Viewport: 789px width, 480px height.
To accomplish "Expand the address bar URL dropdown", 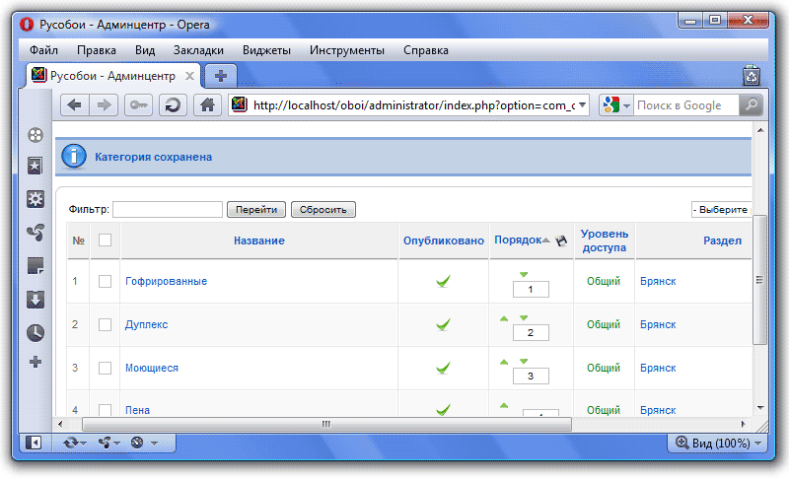I will [582, 105].
